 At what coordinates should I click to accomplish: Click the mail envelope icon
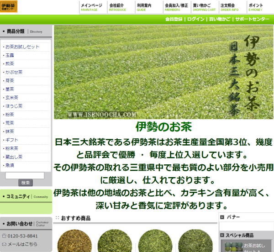tap(4, 244)
